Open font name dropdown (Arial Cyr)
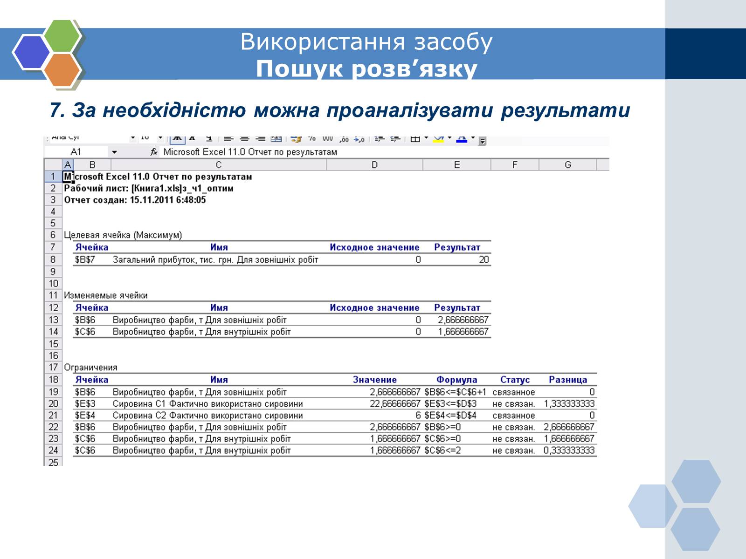 click(133, 138)
